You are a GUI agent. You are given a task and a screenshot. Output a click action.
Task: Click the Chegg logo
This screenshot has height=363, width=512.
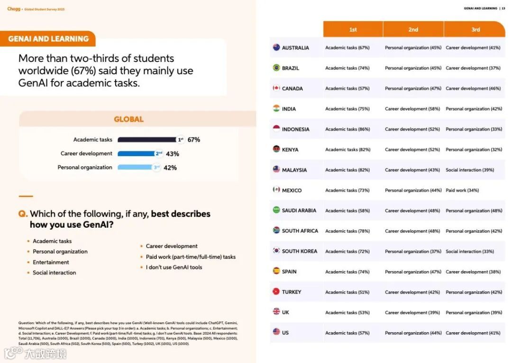[x=14, y=9]
